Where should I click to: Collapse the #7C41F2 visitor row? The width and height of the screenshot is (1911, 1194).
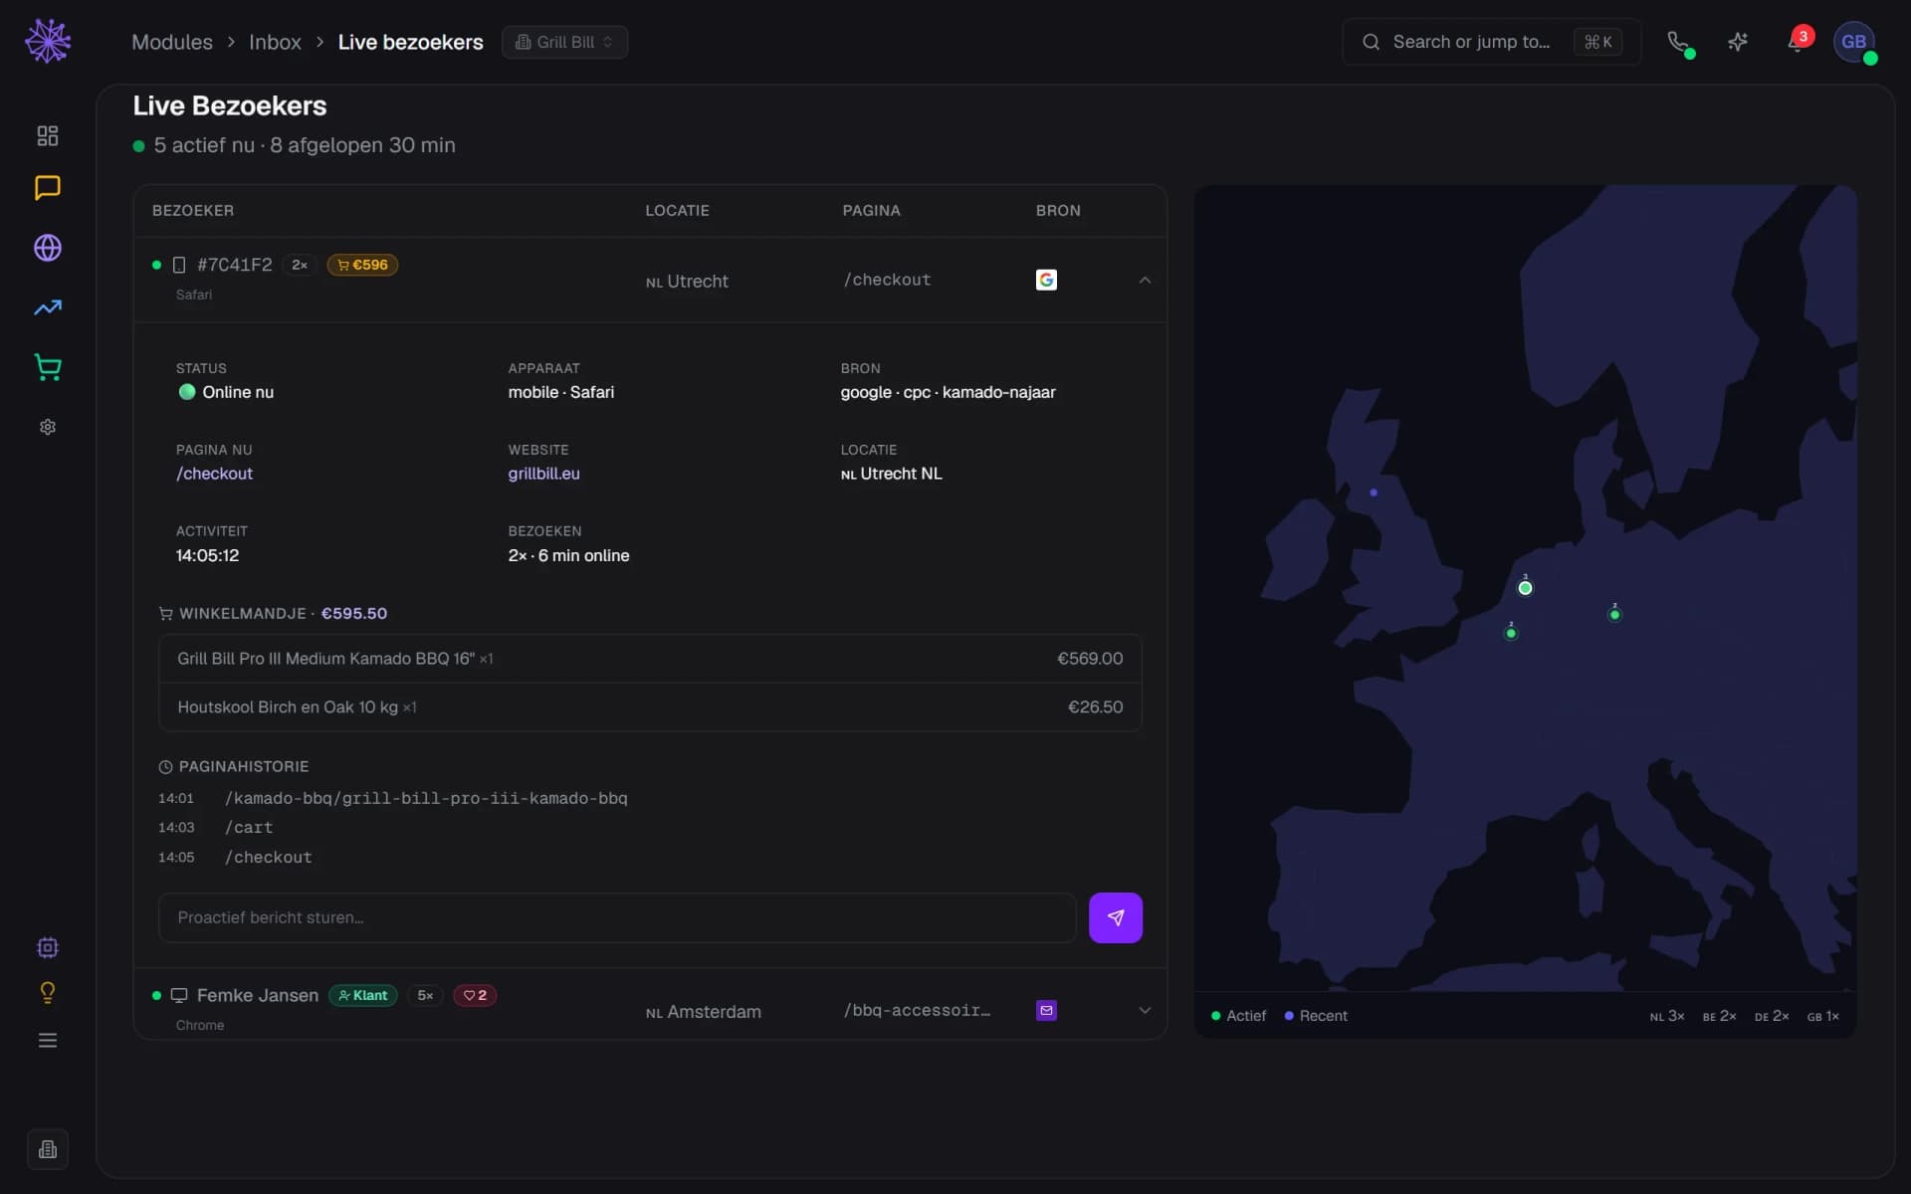point(1145,280)
